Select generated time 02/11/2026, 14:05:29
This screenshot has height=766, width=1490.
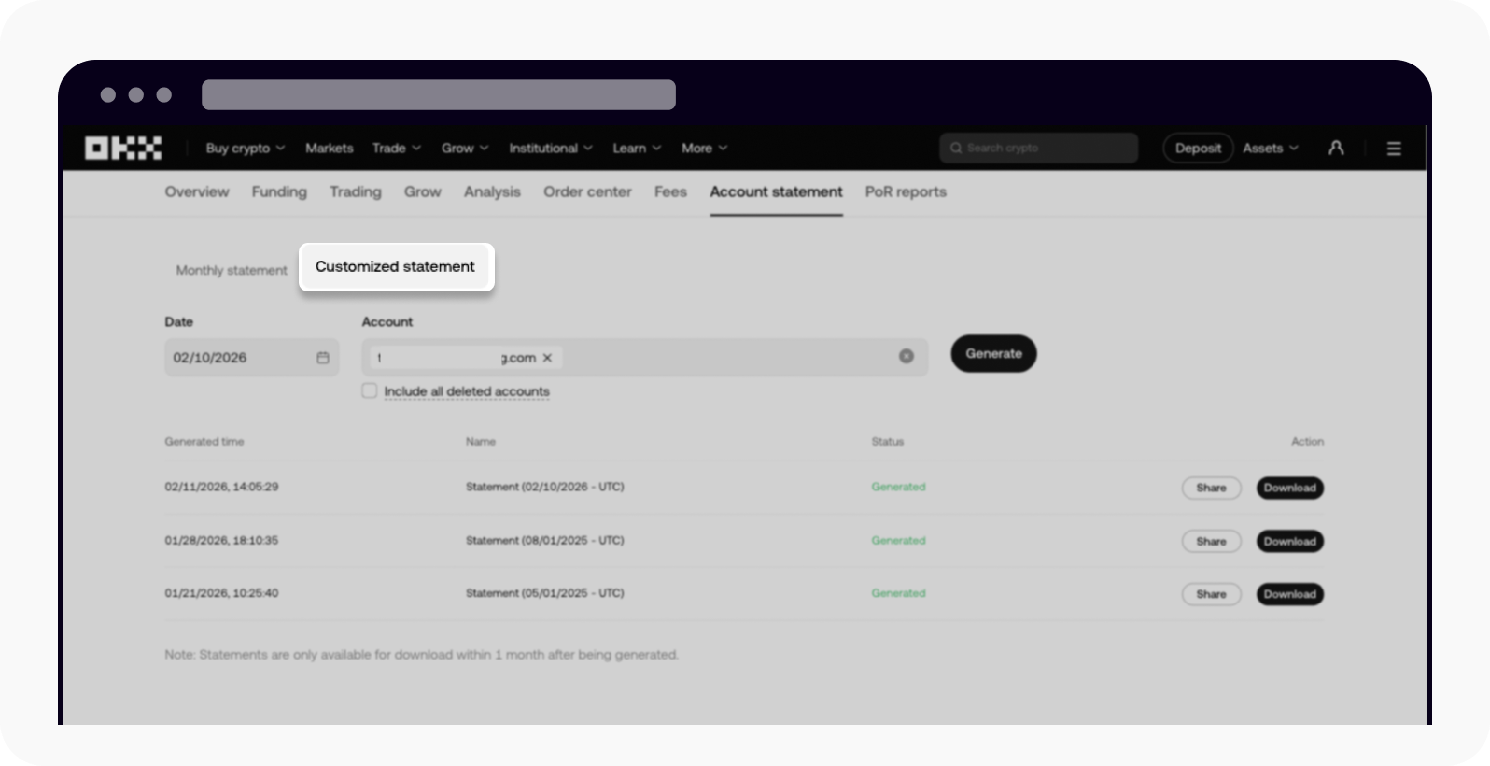(221, 487)
